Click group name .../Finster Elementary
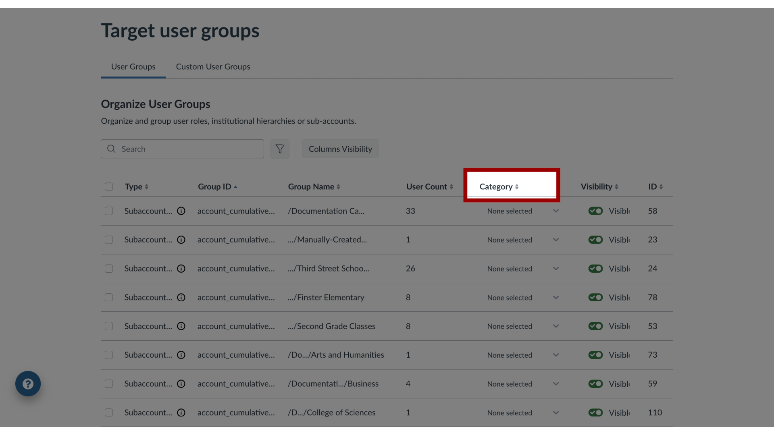Viewport: 774px width, 435px height. point(326,297)
